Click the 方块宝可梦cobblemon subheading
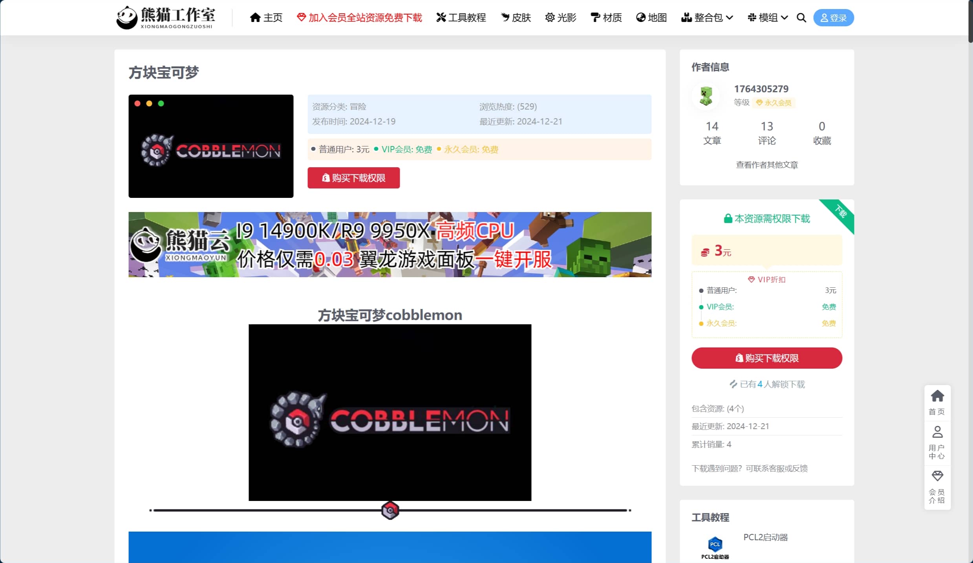This screenshot has width=973, height=563. 390,315
